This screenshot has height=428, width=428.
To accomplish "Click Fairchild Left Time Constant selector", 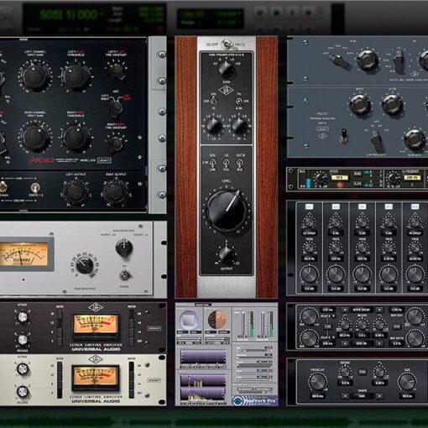I will (117, 70).
